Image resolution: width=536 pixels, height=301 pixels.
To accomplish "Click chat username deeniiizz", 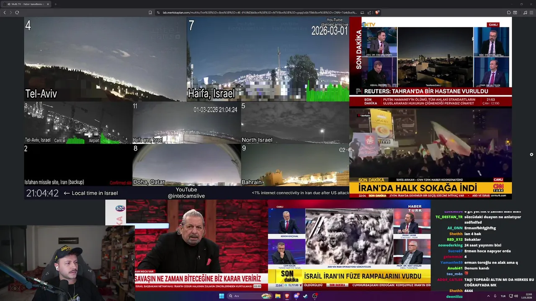I will pos(454,296).
